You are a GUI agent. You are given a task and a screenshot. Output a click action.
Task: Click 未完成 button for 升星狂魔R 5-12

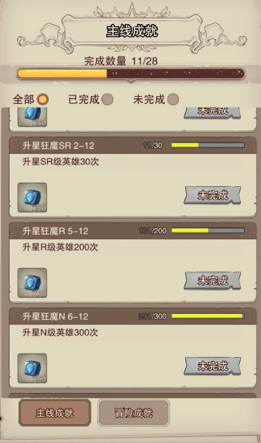213,280
